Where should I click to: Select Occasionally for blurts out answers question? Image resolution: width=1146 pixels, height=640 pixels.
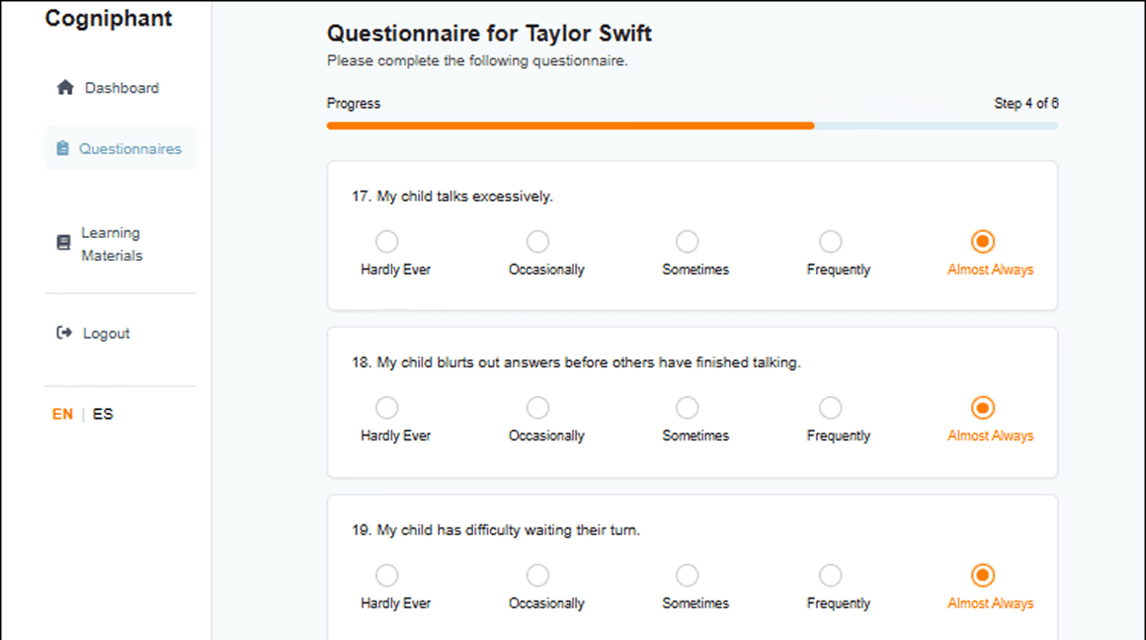[537, 408]
